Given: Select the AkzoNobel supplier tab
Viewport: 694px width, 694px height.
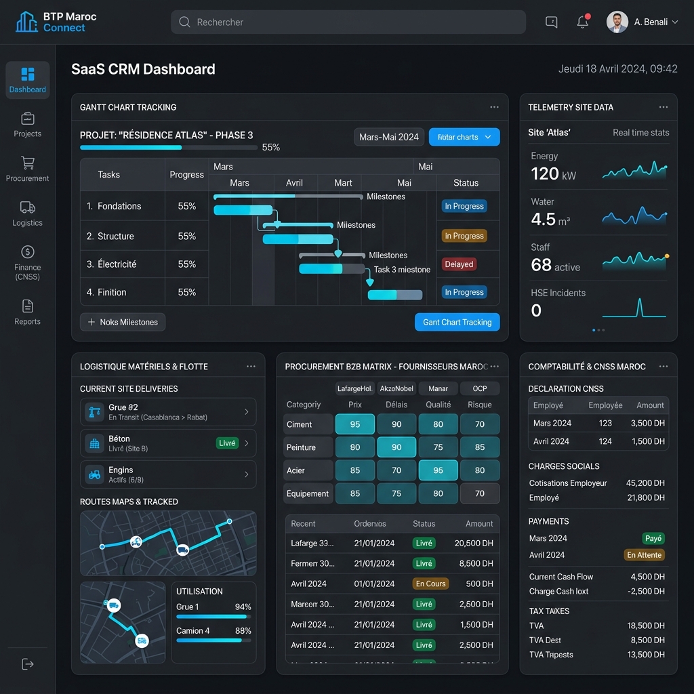Looking at the screenshot, I should click(x=396, y=388).
